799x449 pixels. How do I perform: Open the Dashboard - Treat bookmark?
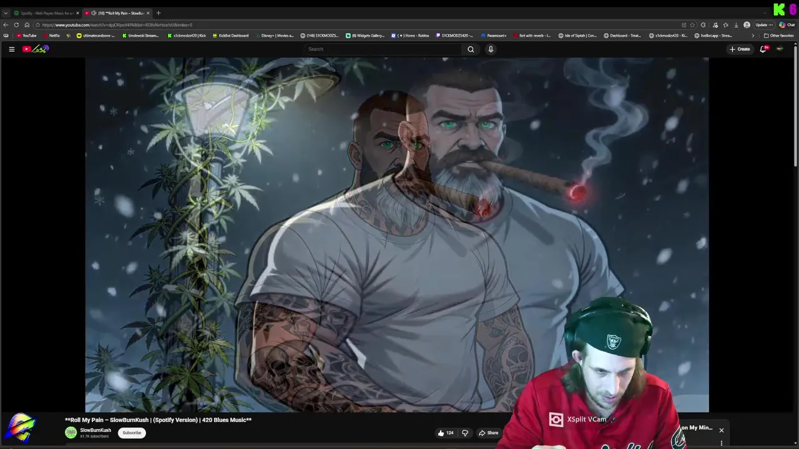622,36
